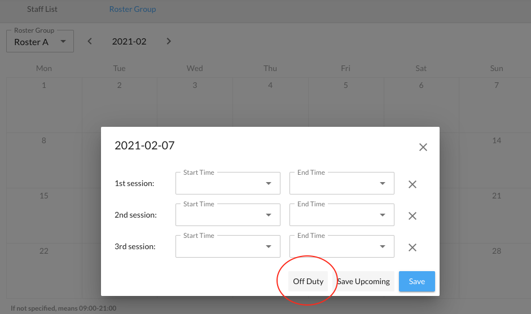Clear the 3rd session row

pos(412,247)
